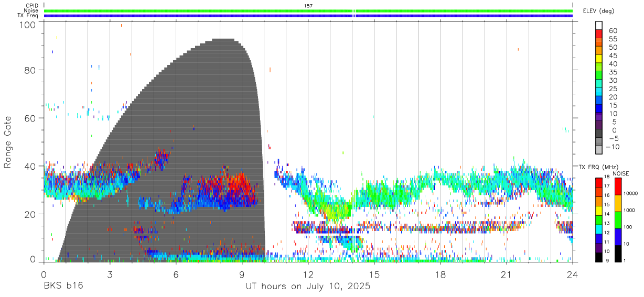This screenshot has height=297, width=644.
Task: Click the 'NOISE' legend title
Action: click(x=620, y=173)
